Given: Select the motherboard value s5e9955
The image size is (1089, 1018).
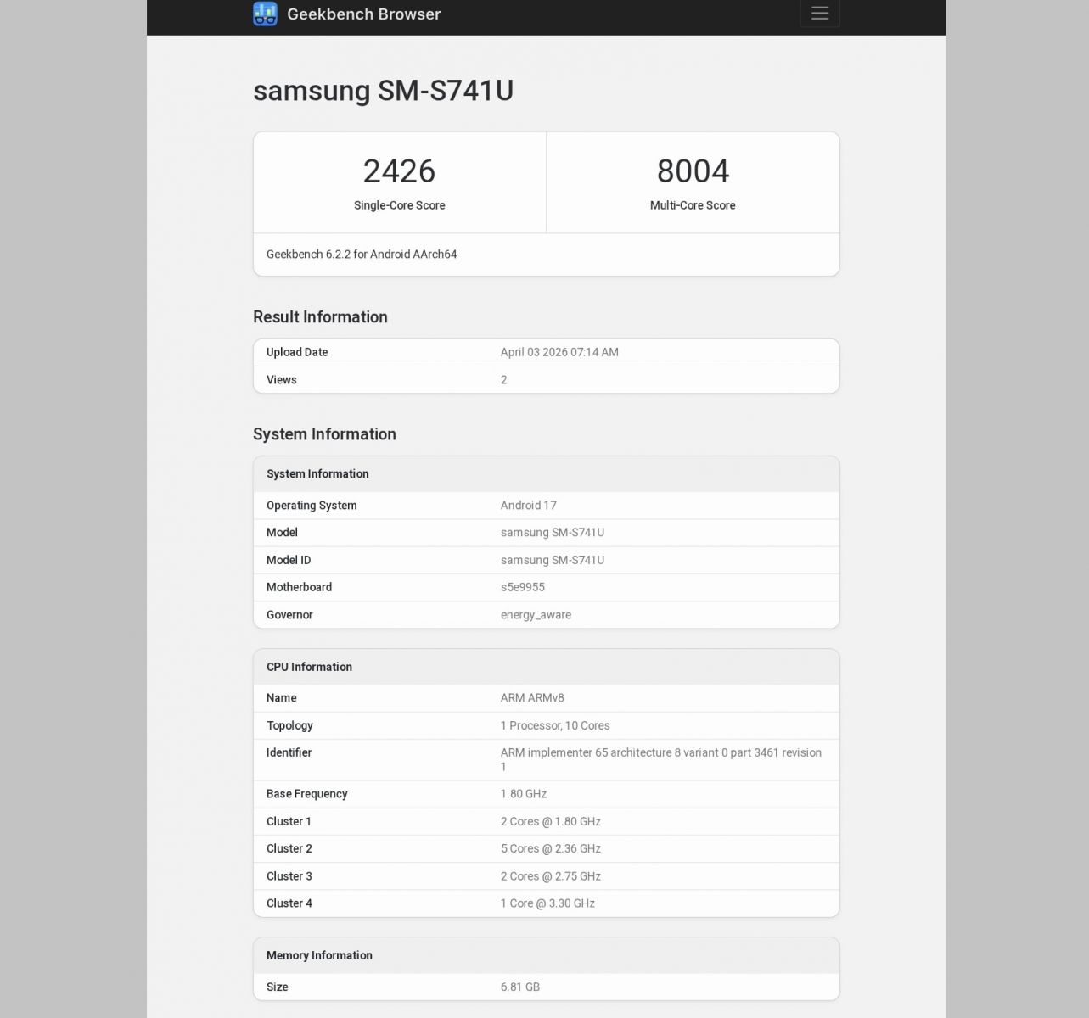Looking at the screenshot, I should click(x=522, y=587).
